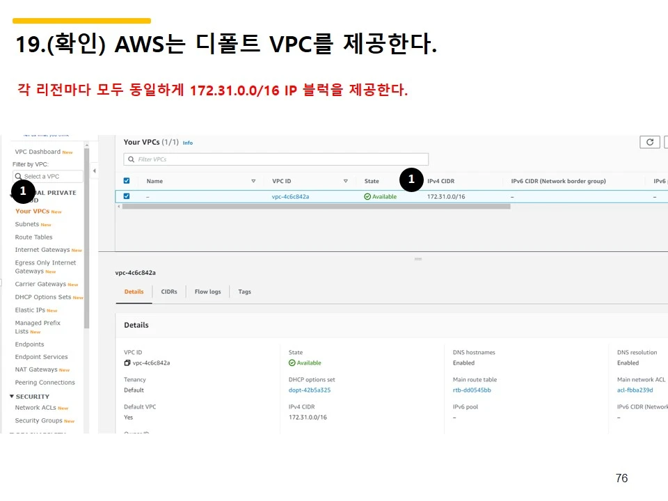Open Endpoint Services in sidebar
The image size is (668, 501).
click(41, 357)
